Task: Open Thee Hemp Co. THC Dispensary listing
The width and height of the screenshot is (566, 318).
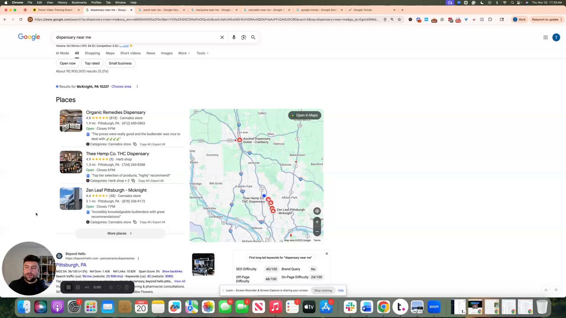Action: (x=118, y=154)
